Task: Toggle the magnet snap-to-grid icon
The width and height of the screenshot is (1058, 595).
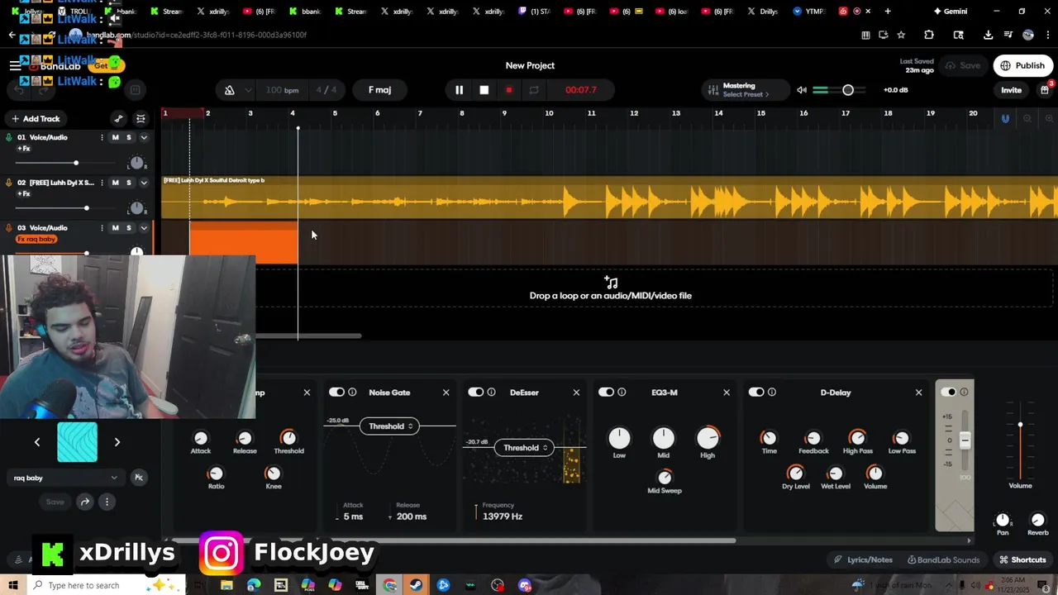Action: (x=1005, y=119)
